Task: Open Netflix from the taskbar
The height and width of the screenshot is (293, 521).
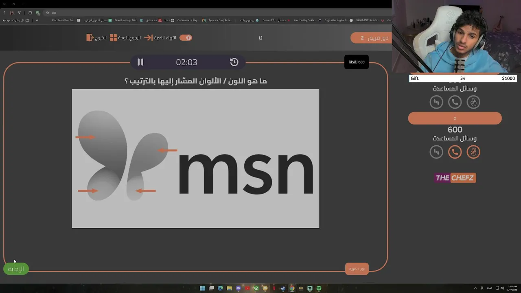Action: 274,288
